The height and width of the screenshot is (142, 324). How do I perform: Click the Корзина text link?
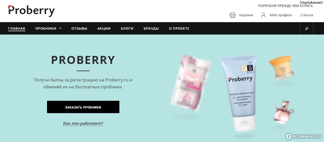tap(246, 15)
